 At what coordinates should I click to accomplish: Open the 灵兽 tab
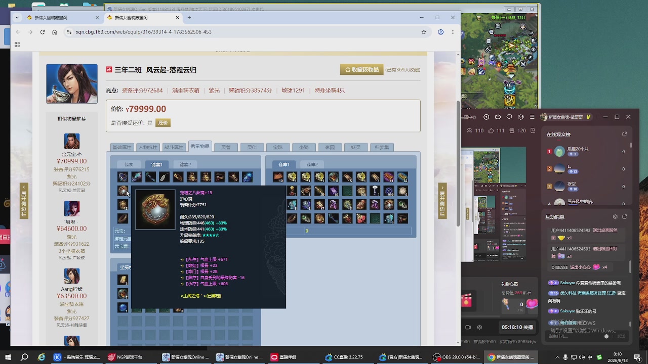coord(226,148)
